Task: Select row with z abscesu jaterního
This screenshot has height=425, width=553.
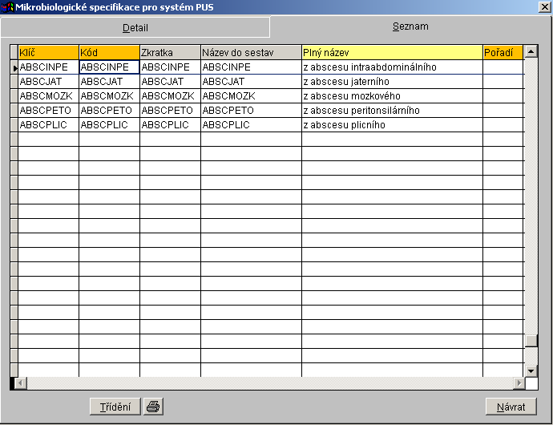Action: pos(392,82)
